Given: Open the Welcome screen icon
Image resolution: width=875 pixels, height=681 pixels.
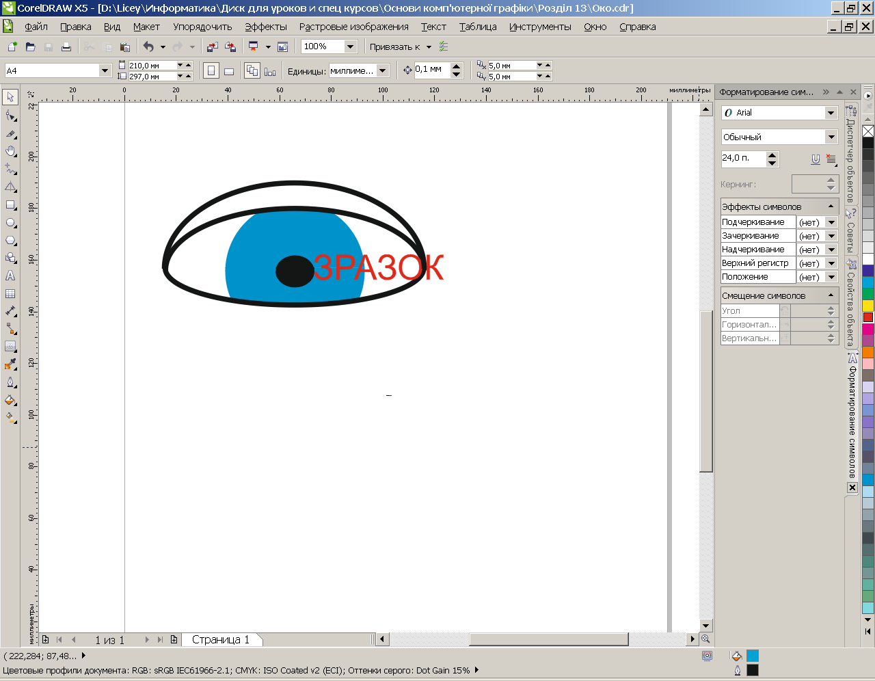Looking at the screenshot, I should coord(282,46).
